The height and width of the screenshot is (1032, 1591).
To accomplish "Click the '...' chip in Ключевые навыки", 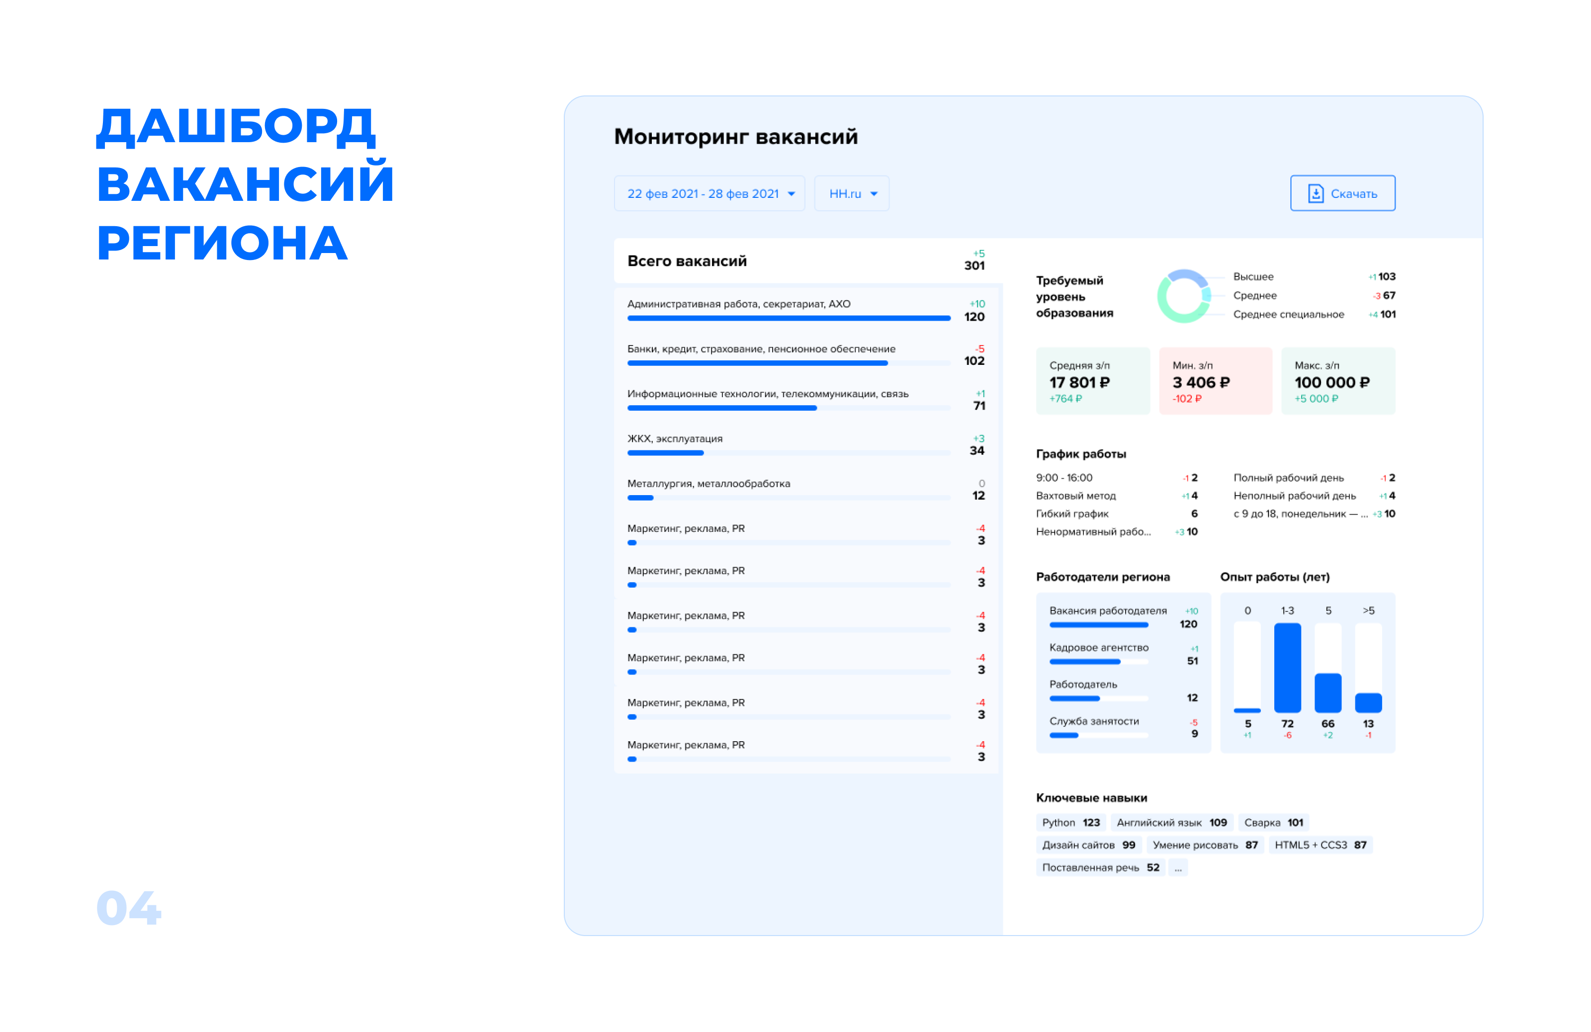I will (x=1178, y=867).
